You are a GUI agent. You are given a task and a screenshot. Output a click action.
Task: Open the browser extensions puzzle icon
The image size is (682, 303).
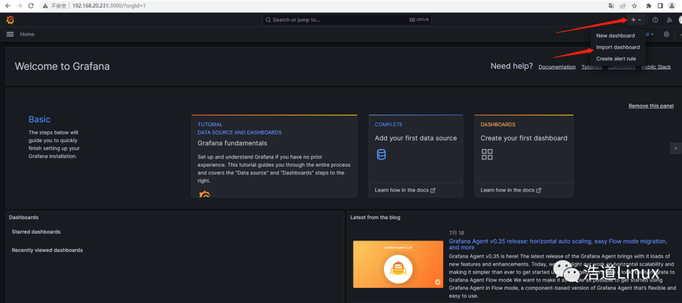coord(649,6)
